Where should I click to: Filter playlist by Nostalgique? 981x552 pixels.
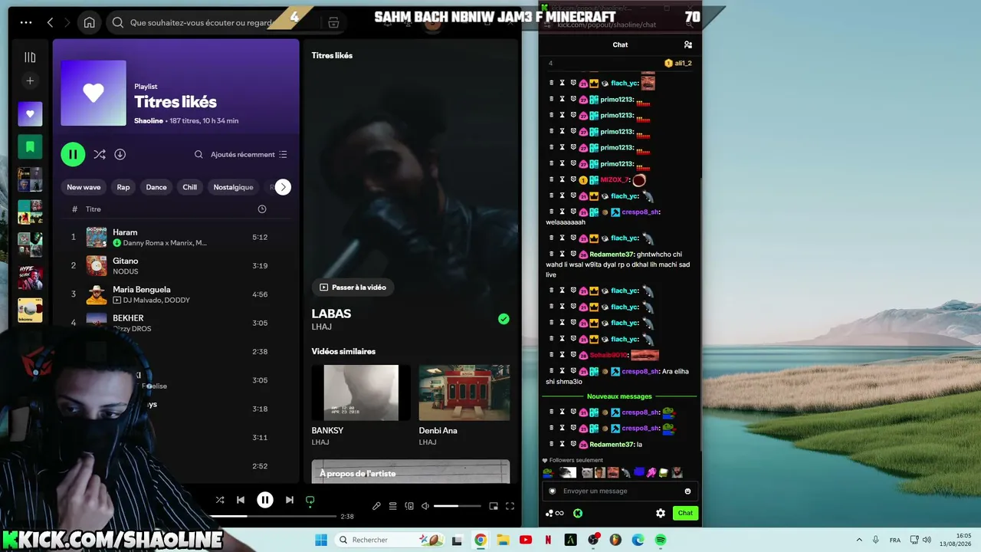[x=233, y=187]
